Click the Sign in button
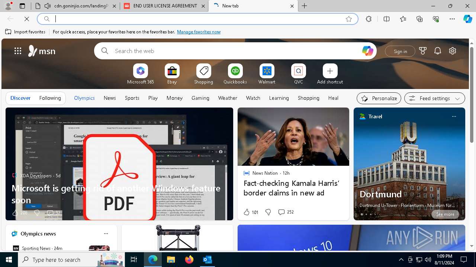This screenshot has width=476, height=267. coord(400,51)
